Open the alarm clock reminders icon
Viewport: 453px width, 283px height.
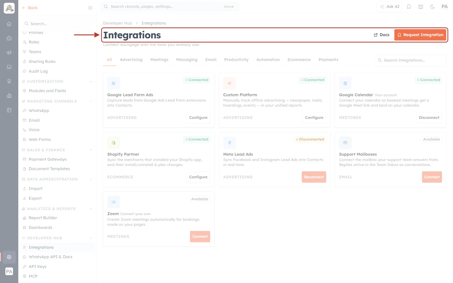click(x=421, y=7)
